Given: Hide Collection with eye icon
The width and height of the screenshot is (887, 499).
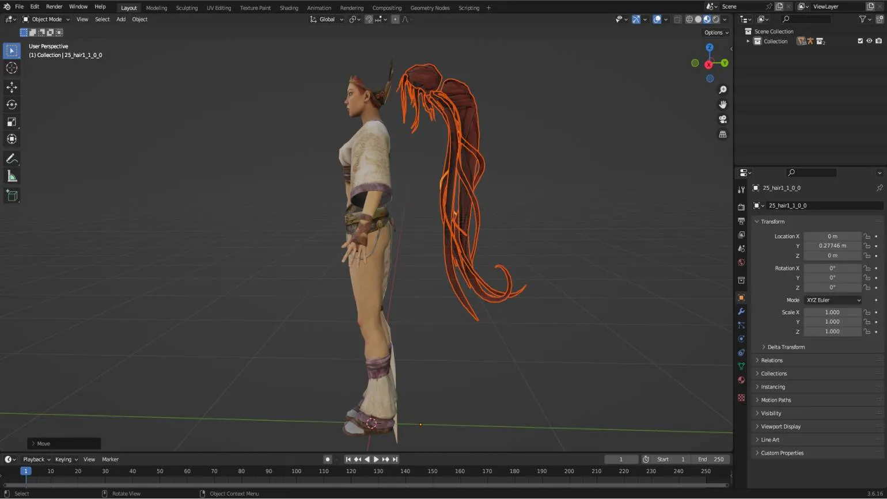Looking at the screenshot, I should [869, 41].
